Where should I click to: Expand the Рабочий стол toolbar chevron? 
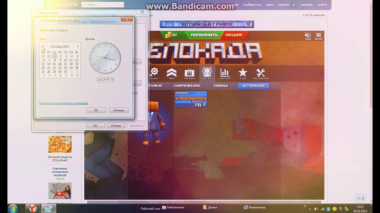pyautogui.click(x=305, y=206)
